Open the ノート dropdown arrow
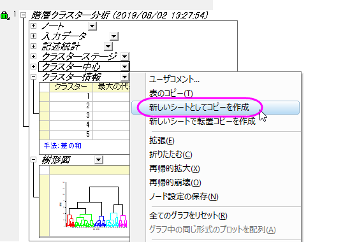The image size is (343, 242). coord(92,26)
